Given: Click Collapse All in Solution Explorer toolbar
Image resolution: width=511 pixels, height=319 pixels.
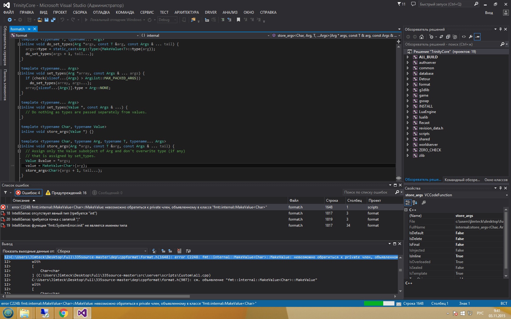Looking at the screenshot, I should point(448,37).
